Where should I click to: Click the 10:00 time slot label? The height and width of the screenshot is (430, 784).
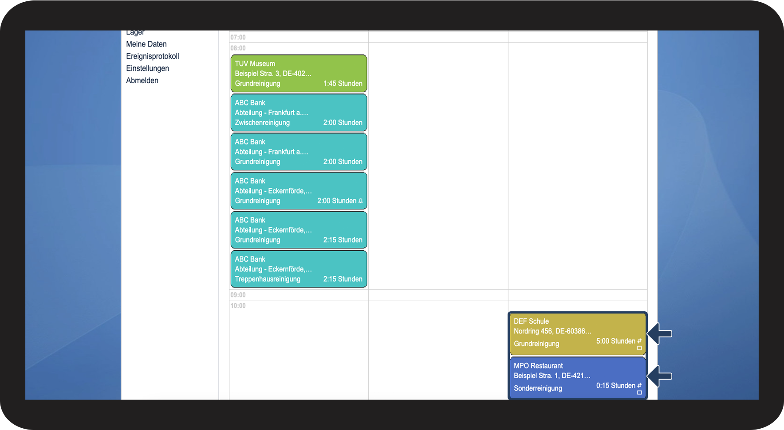(x=238, y=306)
